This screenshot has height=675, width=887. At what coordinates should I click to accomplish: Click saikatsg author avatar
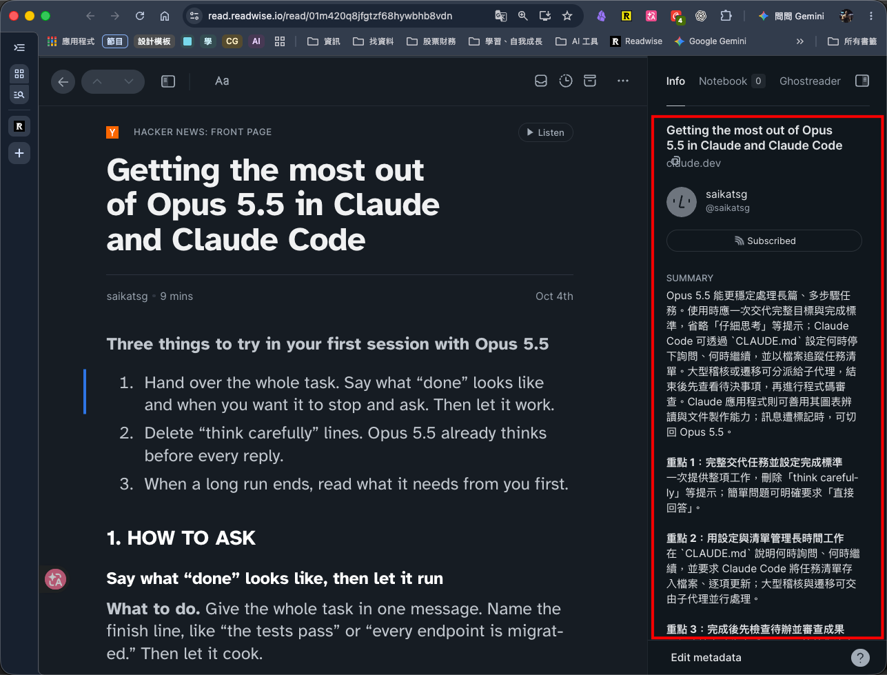tap(682, 202)
